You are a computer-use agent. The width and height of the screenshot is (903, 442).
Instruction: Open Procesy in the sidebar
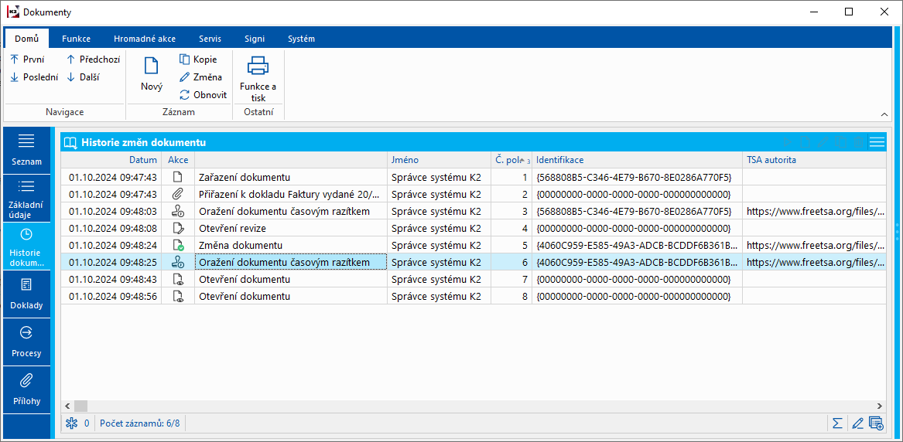point(27,341)
